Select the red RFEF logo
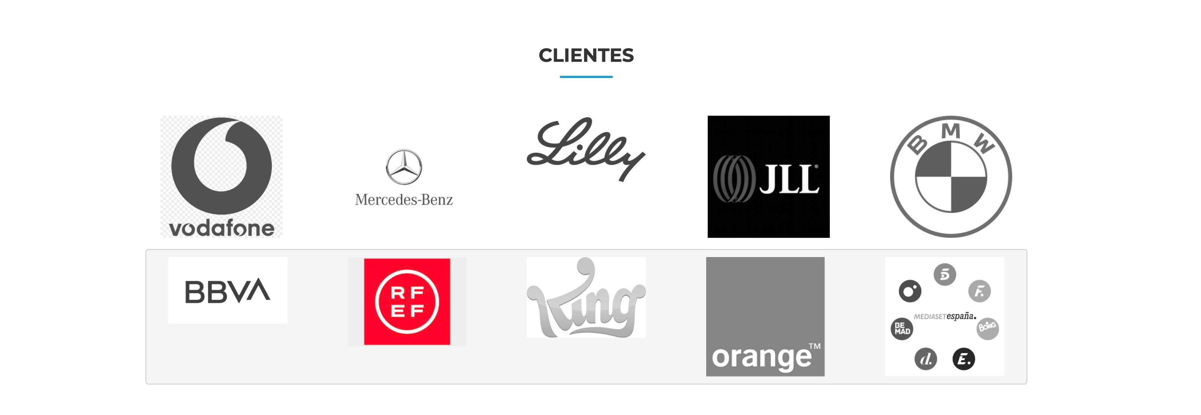 [407, 302]
